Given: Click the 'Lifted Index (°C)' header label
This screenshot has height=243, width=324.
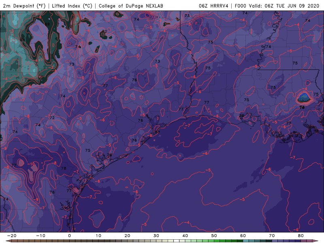Looking at the screenshot, I should (72, 6).
